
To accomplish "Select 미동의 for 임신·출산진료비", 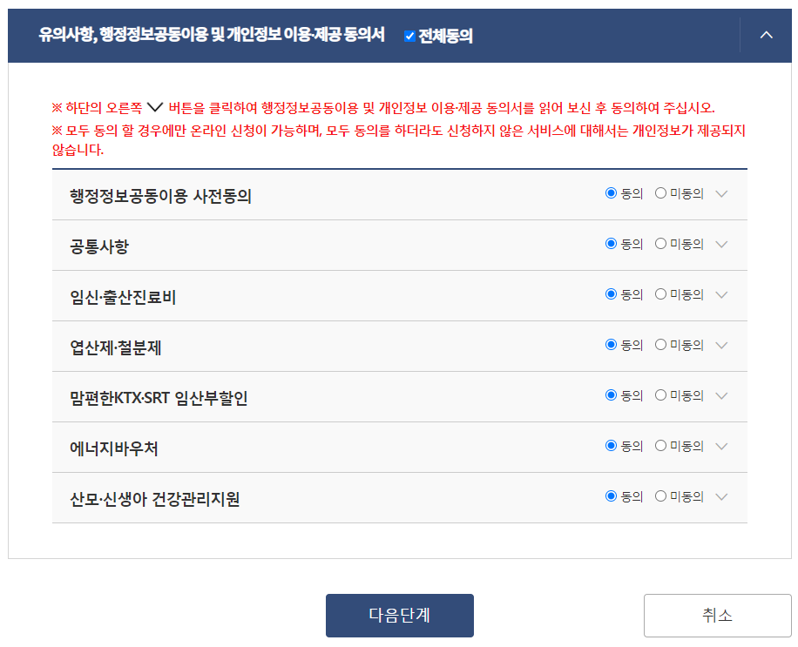I will (x=660, y=294).
